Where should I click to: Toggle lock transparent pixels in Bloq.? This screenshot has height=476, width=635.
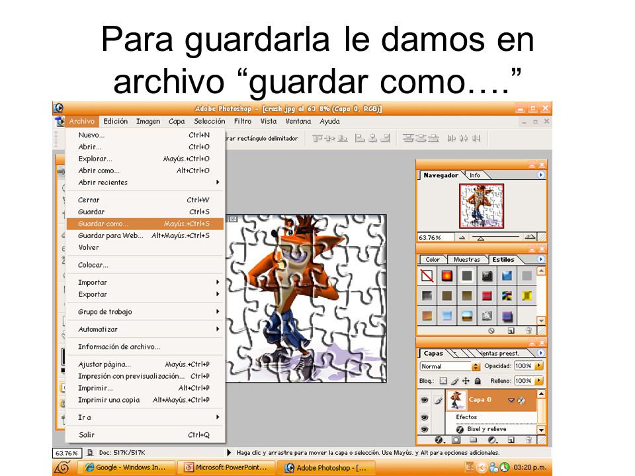click(x=443, y=381)
